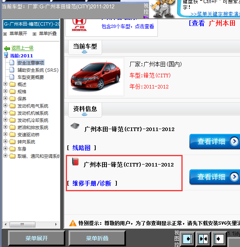Click the [查看 广州本田 link
This screenshot has height=247, width=240.
coord(212,24)
